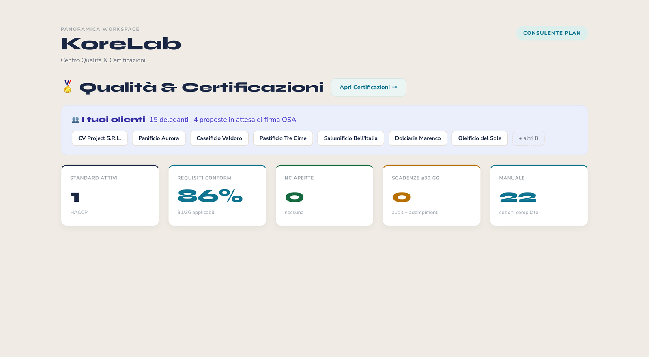The width and height of the screenshot is (649, 357).
Task: Select client Caseificio Valdoro
Action: point(219,138)
